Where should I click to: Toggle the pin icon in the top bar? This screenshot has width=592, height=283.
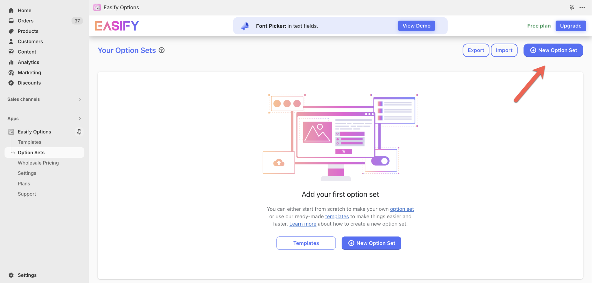click(572, 7)
